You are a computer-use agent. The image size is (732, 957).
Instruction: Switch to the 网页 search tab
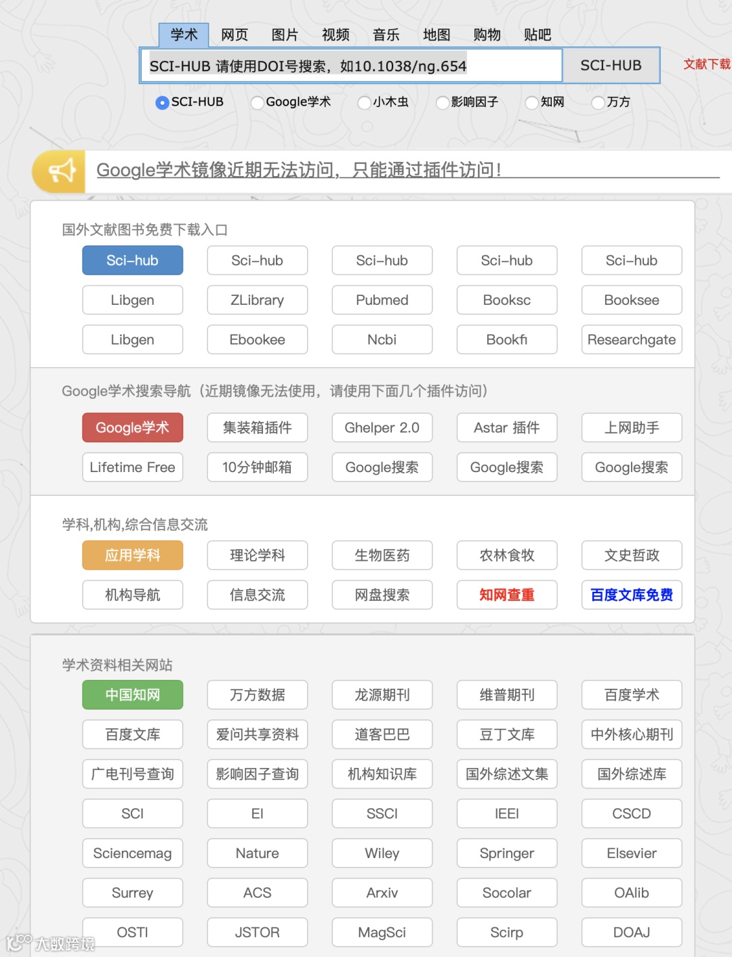(x=235, y=35)
